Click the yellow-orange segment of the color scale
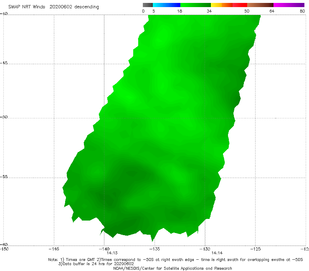 (x=222, y=5)
